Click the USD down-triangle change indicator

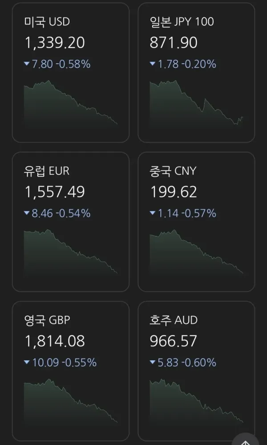(x=27, y=64)
